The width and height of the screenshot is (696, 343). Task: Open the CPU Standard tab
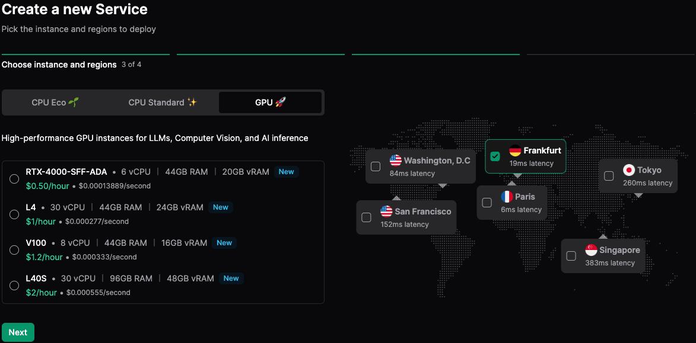162,102
